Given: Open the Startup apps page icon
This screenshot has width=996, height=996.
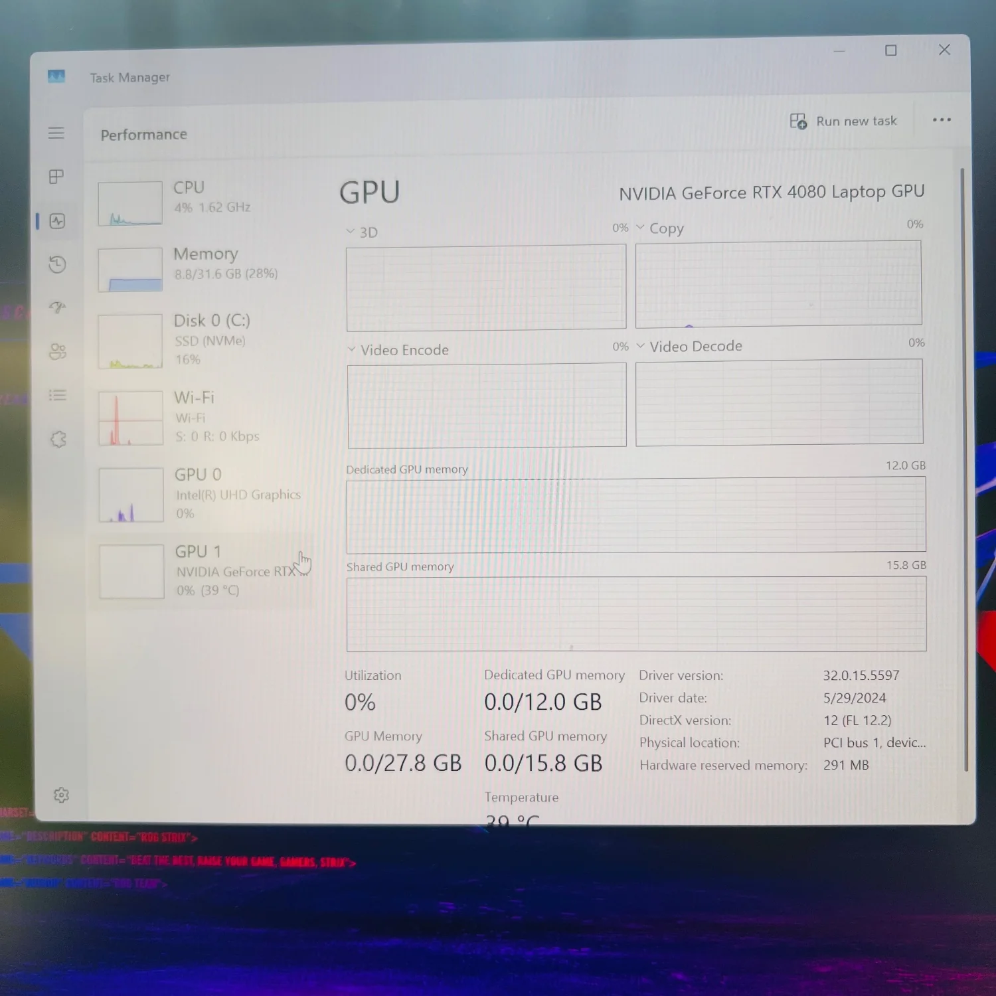Looking at the screenshot, I should click(x=58, y=307).
